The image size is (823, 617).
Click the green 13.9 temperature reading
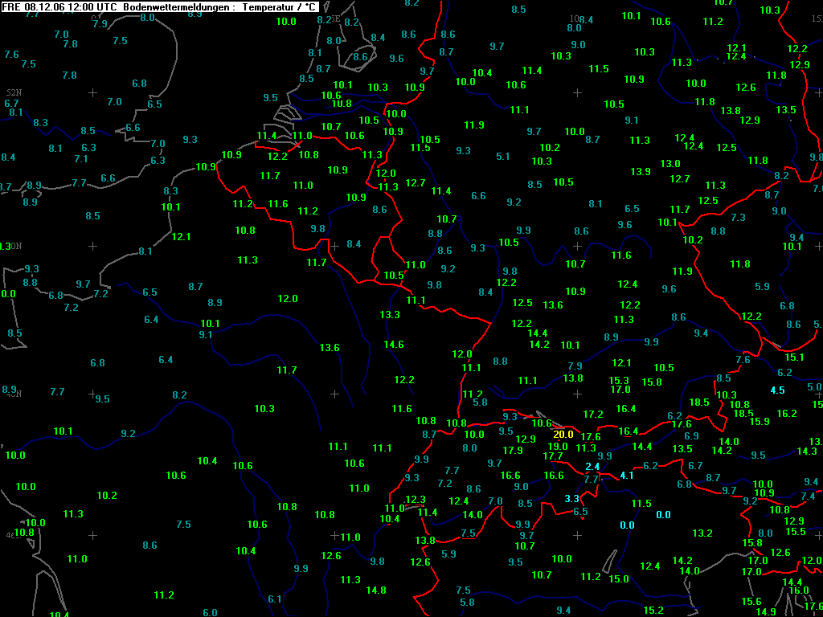click(x=641, y=172)
